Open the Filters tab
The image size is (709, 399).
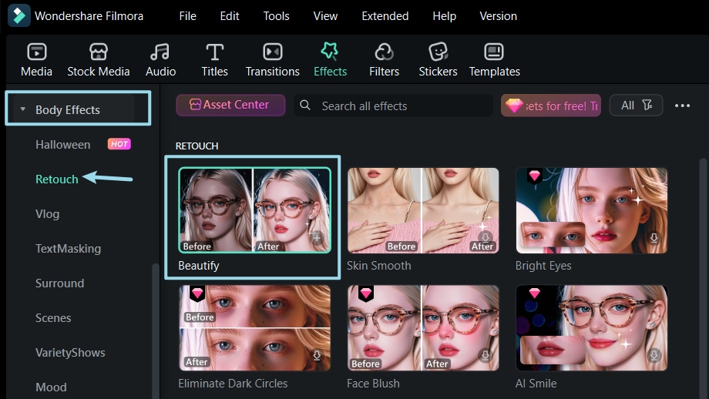[x=384, y=60]
